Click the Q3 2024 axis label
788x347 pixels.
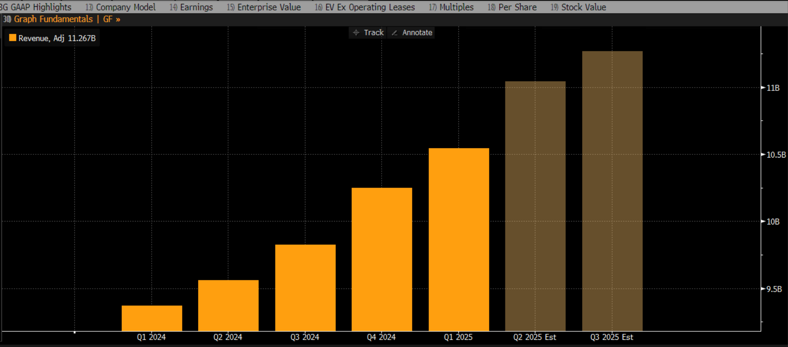click(x=305, y=337)
